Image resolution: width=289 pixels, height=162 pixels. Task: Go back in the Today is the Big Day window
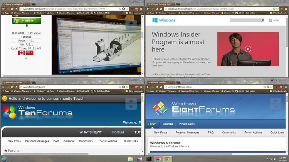click(3, 9)
